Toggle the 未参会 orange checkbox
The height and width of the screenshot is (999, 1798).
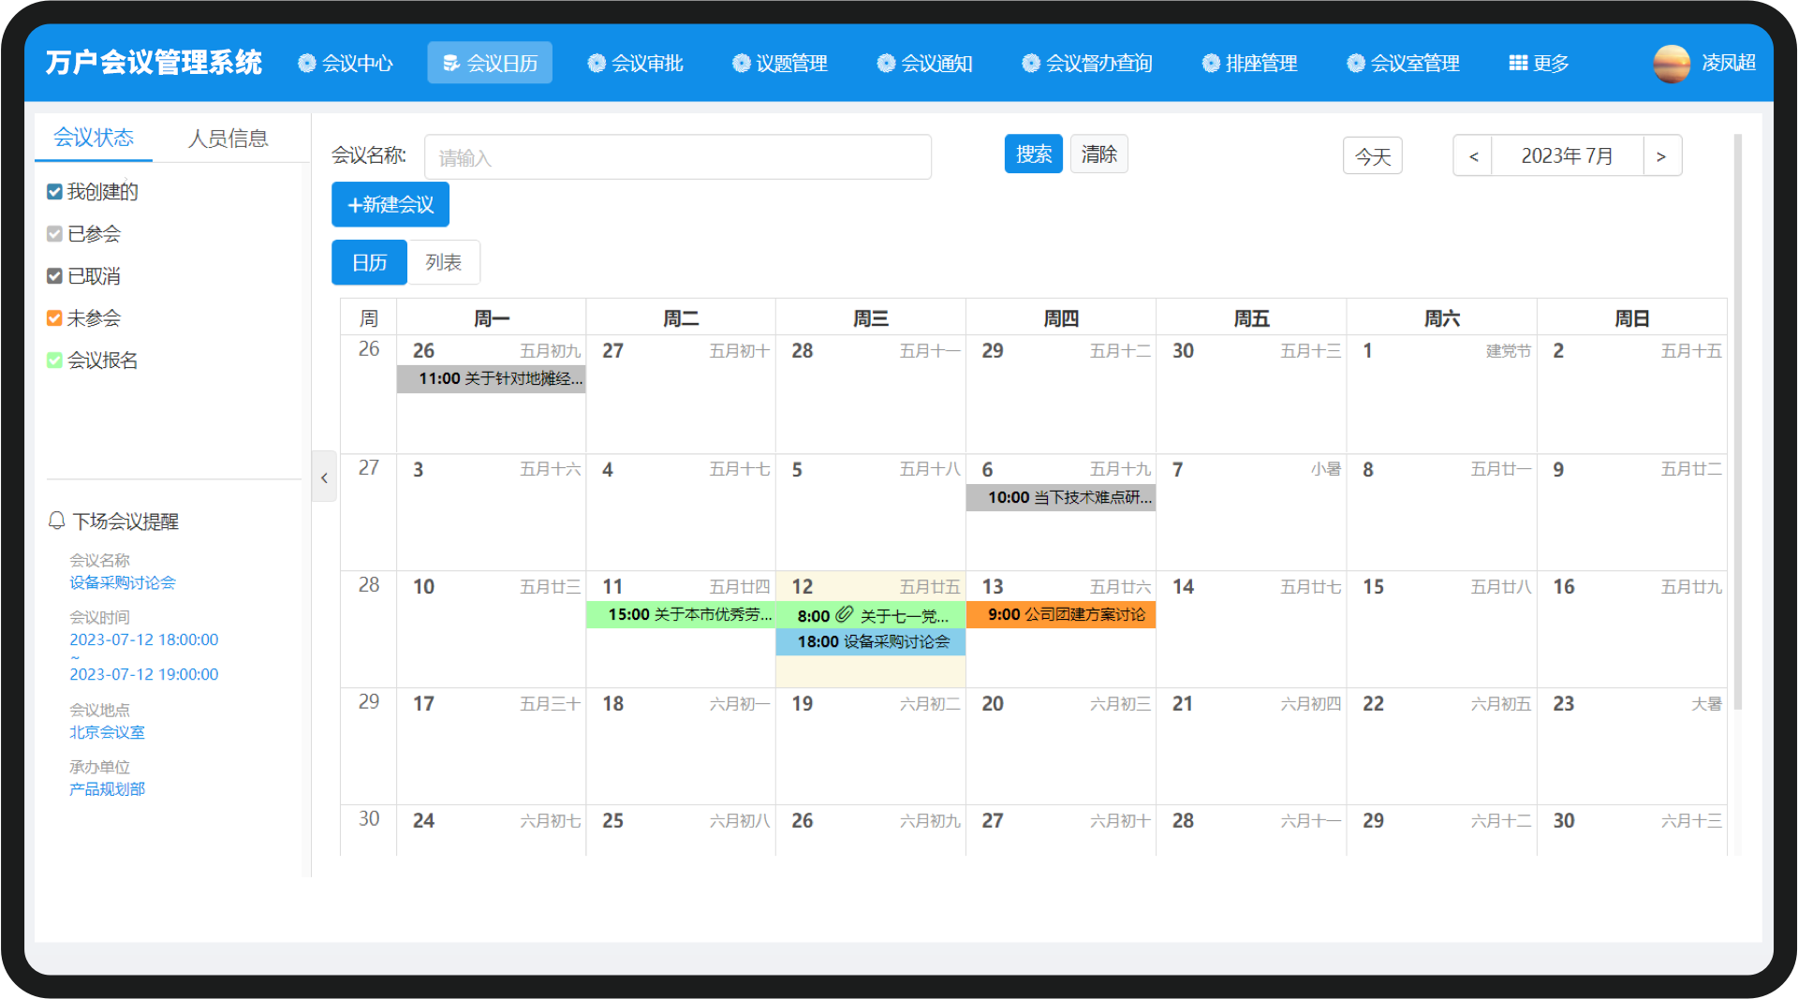tap(54, 318)
